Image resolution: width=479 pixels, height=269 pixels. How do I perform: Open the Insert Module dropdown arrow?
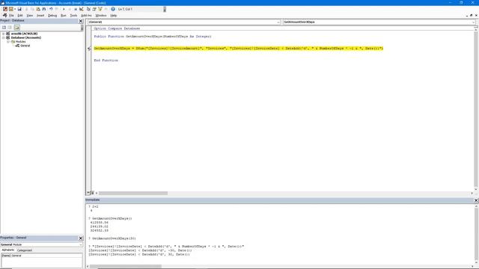[15, 9]
